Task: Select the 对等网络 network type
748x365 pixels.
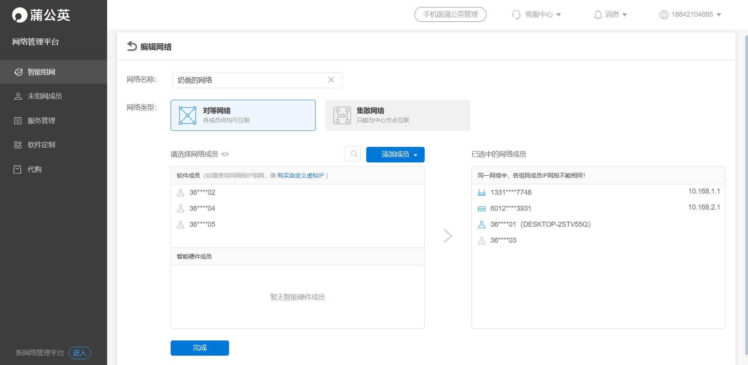Action: 243,115
